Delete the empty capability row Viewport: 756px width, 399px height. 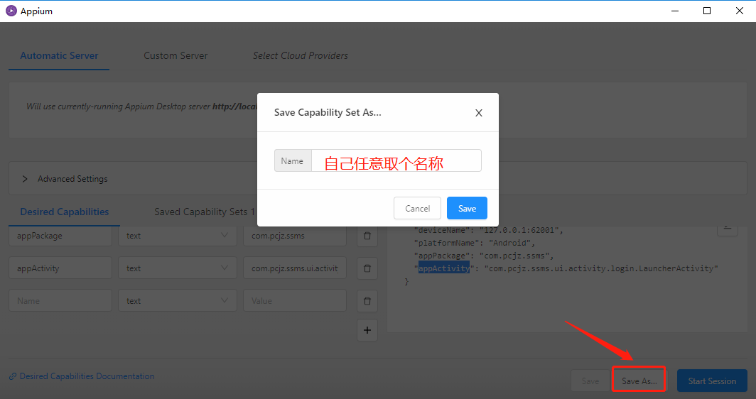(367, 301)
